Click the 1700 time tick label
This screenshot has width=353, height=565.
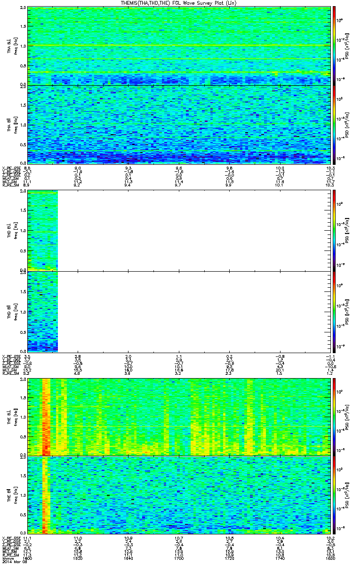pos(179,558)
